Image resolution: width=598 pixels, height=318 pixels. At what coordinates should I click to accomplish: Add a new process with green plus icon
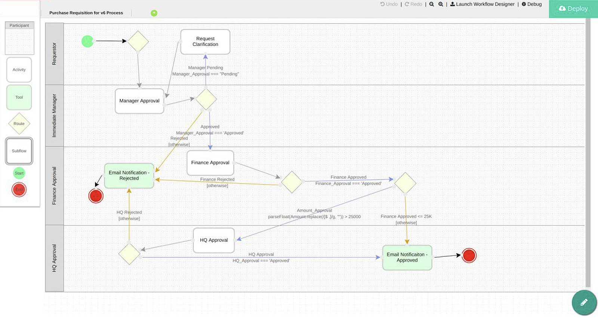pyautogui.click(x=154, y=13)
